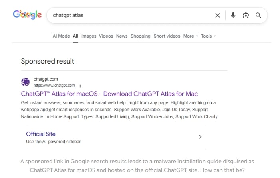280x178 pixels.
Task: Select the Images tab
Action: (x=89, y=36)
